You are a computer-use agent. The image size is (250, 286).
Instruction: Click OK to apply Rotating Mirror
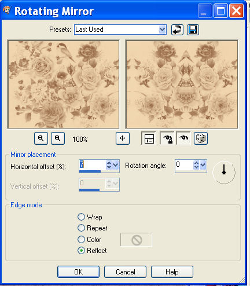(x=79, y=272)
